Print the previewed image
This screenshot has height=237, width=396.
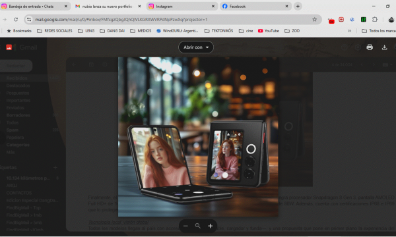click(370, 47)
